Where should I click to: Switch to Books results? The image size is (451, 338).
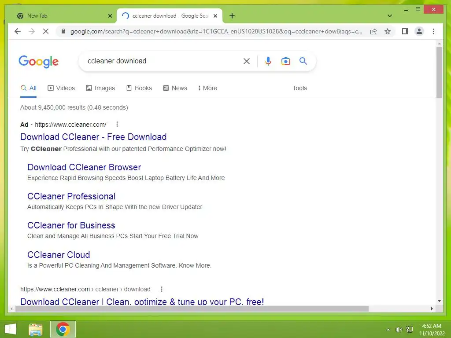[139, 88]
